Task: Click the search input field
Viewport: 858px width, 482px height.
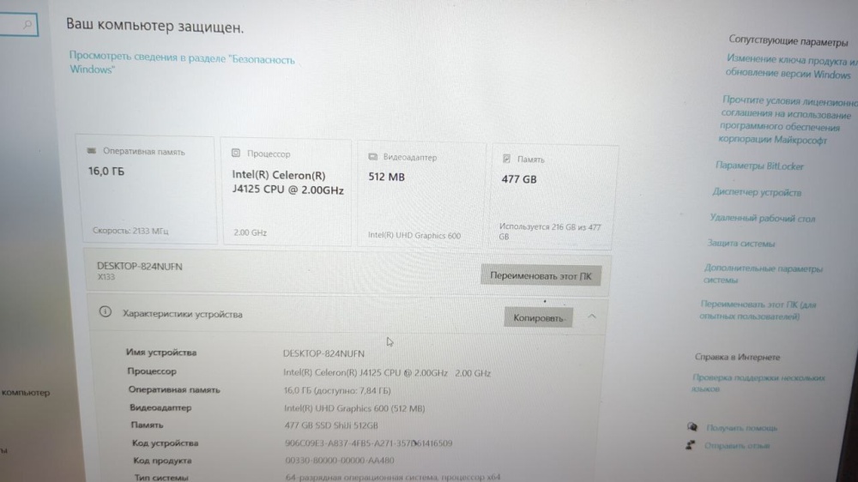Action: [x=18, y=25]
